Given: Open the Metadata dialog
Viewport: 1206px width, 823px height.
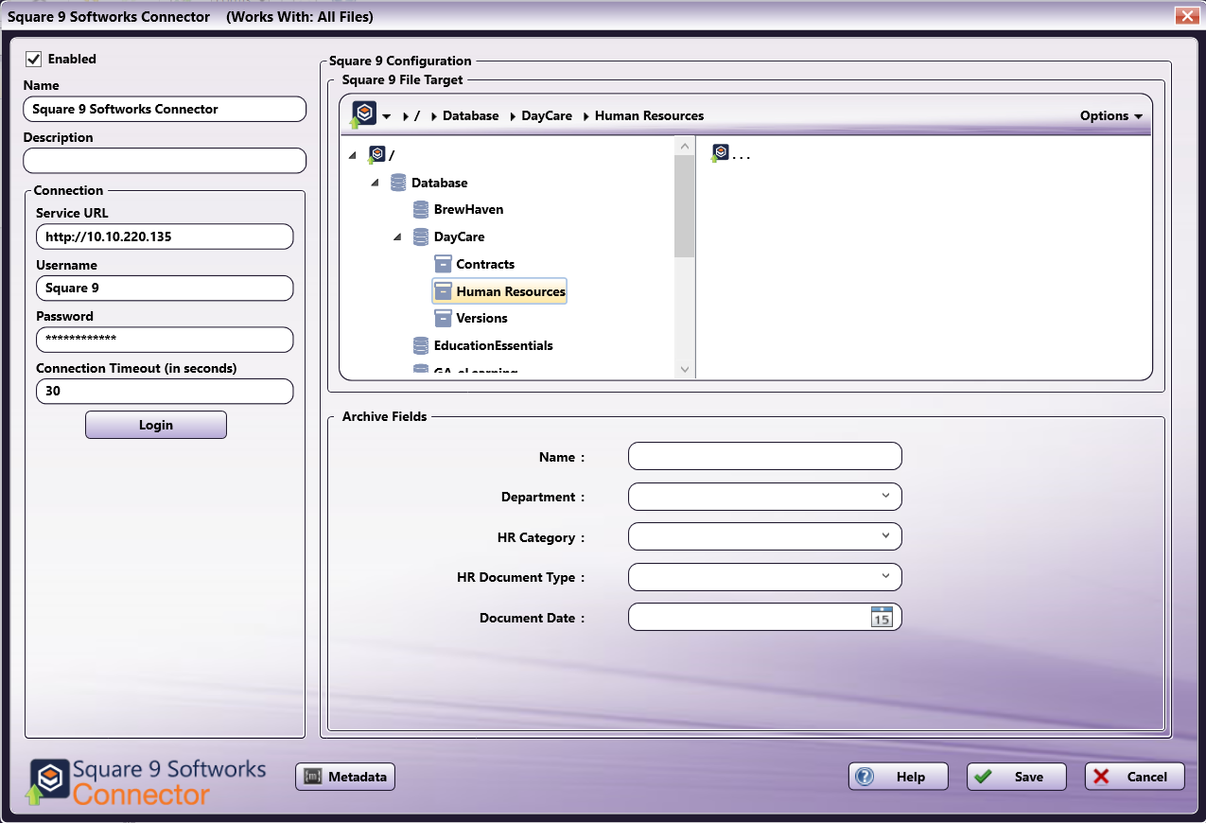Looking at the screenshot, I should coord(345,777).
